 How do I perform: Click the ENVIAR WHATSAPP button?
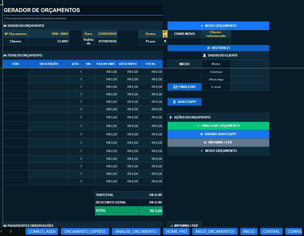click(x=218, y=134)
